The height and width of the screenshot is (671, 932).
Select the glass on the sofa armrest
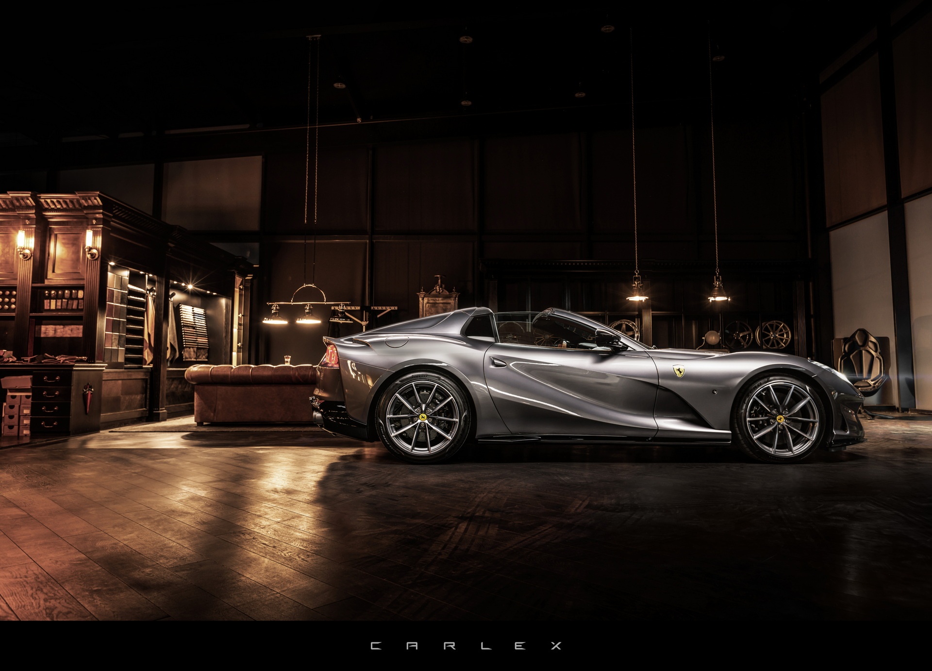coord(287,360)
